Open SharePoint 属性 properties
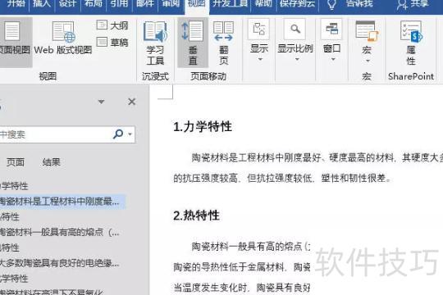Viewport: 443px width, 295px height. [x=411, y=43]
